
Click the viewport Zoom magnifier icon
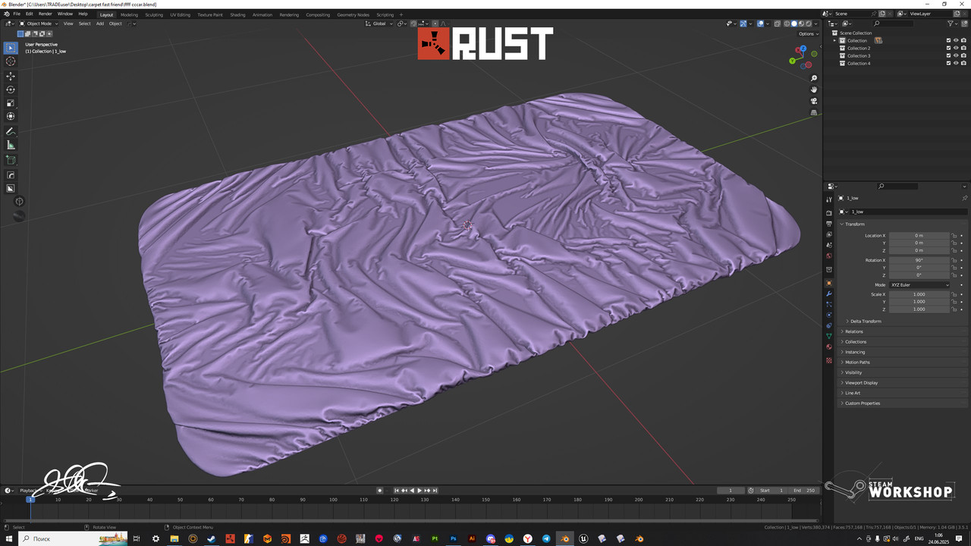point(814,78)
